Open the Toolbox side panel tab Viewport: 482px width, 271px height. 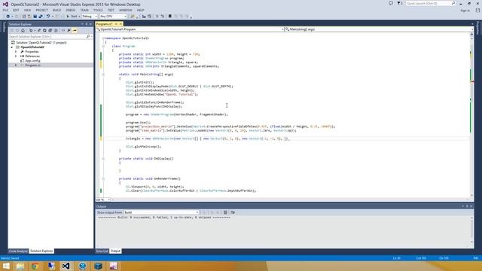(4, 27)
